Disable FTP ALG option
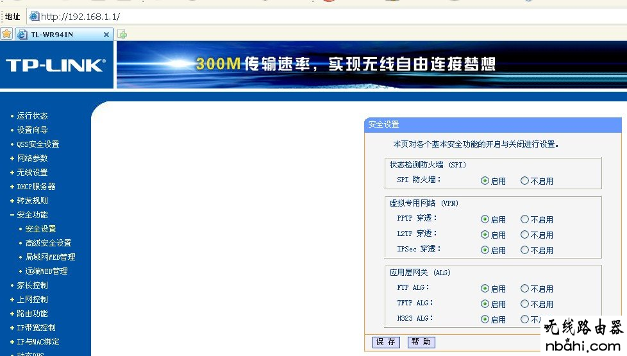Image resolution: width=627 pixels, height=356 pixels. point(524,289)
